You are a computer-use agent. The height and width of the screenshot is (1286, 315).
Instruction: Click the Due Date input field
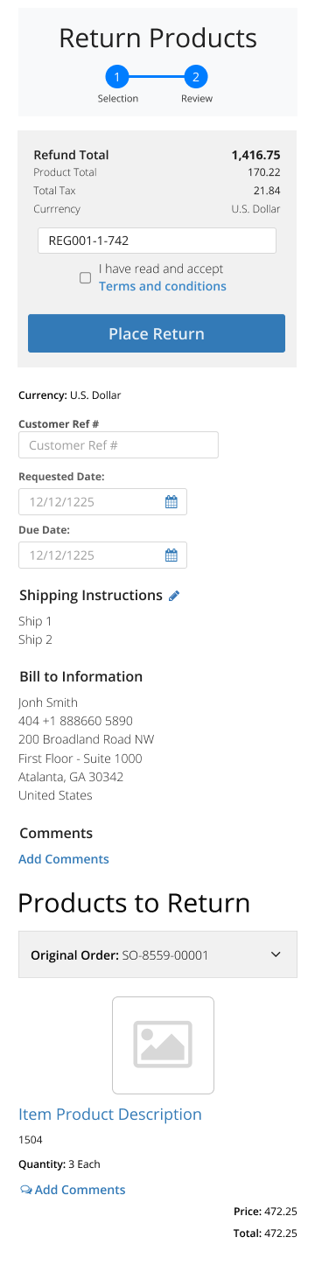[102, 555]
